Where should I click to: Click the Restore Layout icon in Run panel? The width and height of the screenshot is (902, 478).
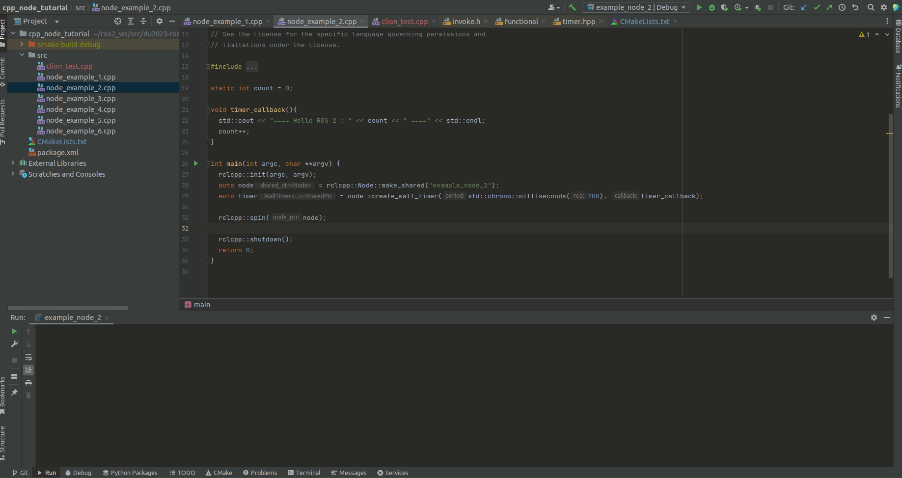pos(14,376)
